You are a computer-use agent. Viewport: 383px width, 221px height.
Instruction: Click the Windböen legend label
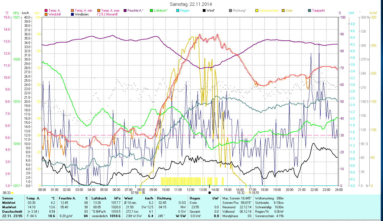pos(82,14)
